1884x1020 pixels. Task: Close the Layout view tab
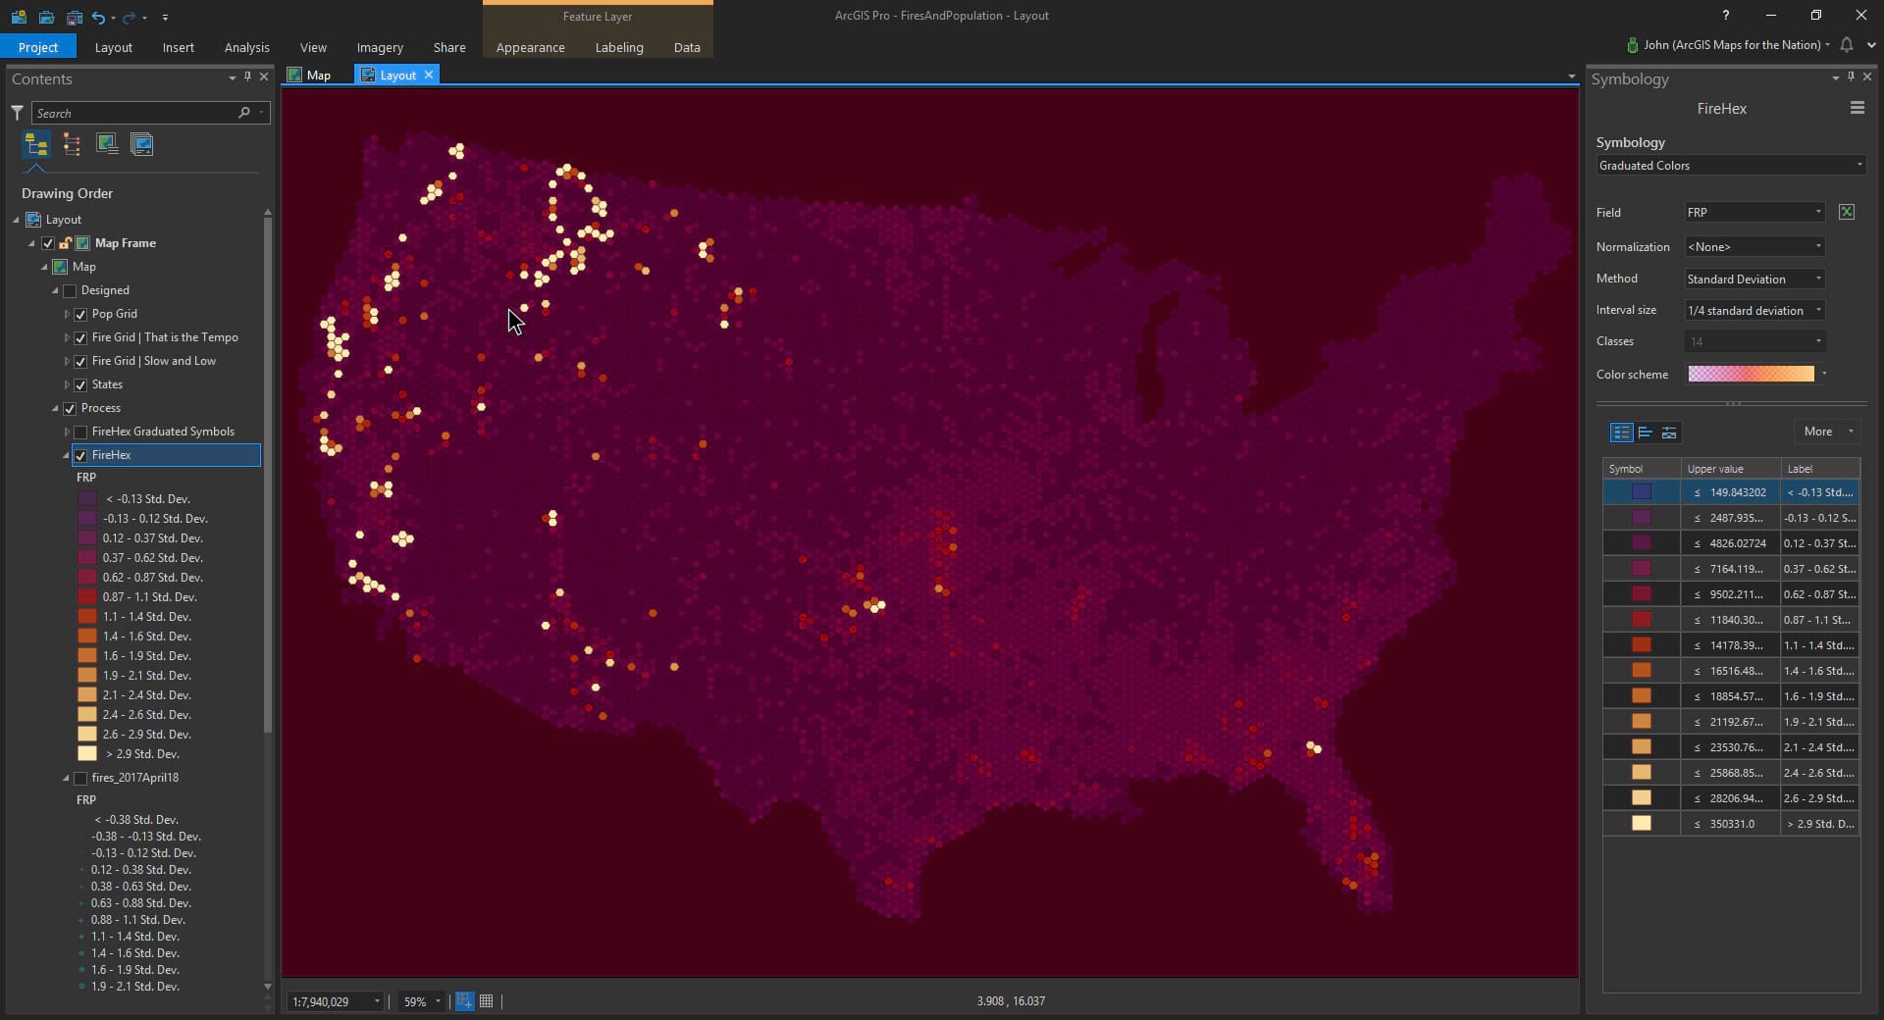pos(429,75)
